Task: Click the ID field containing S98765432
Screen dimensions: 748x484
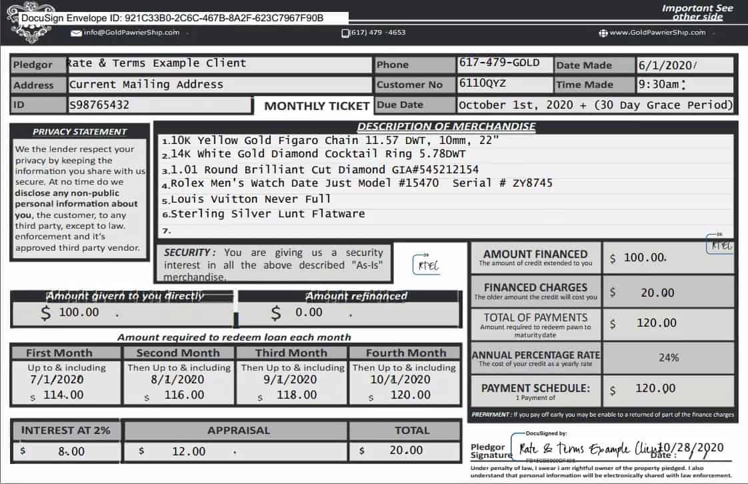Action: [159, 105]
